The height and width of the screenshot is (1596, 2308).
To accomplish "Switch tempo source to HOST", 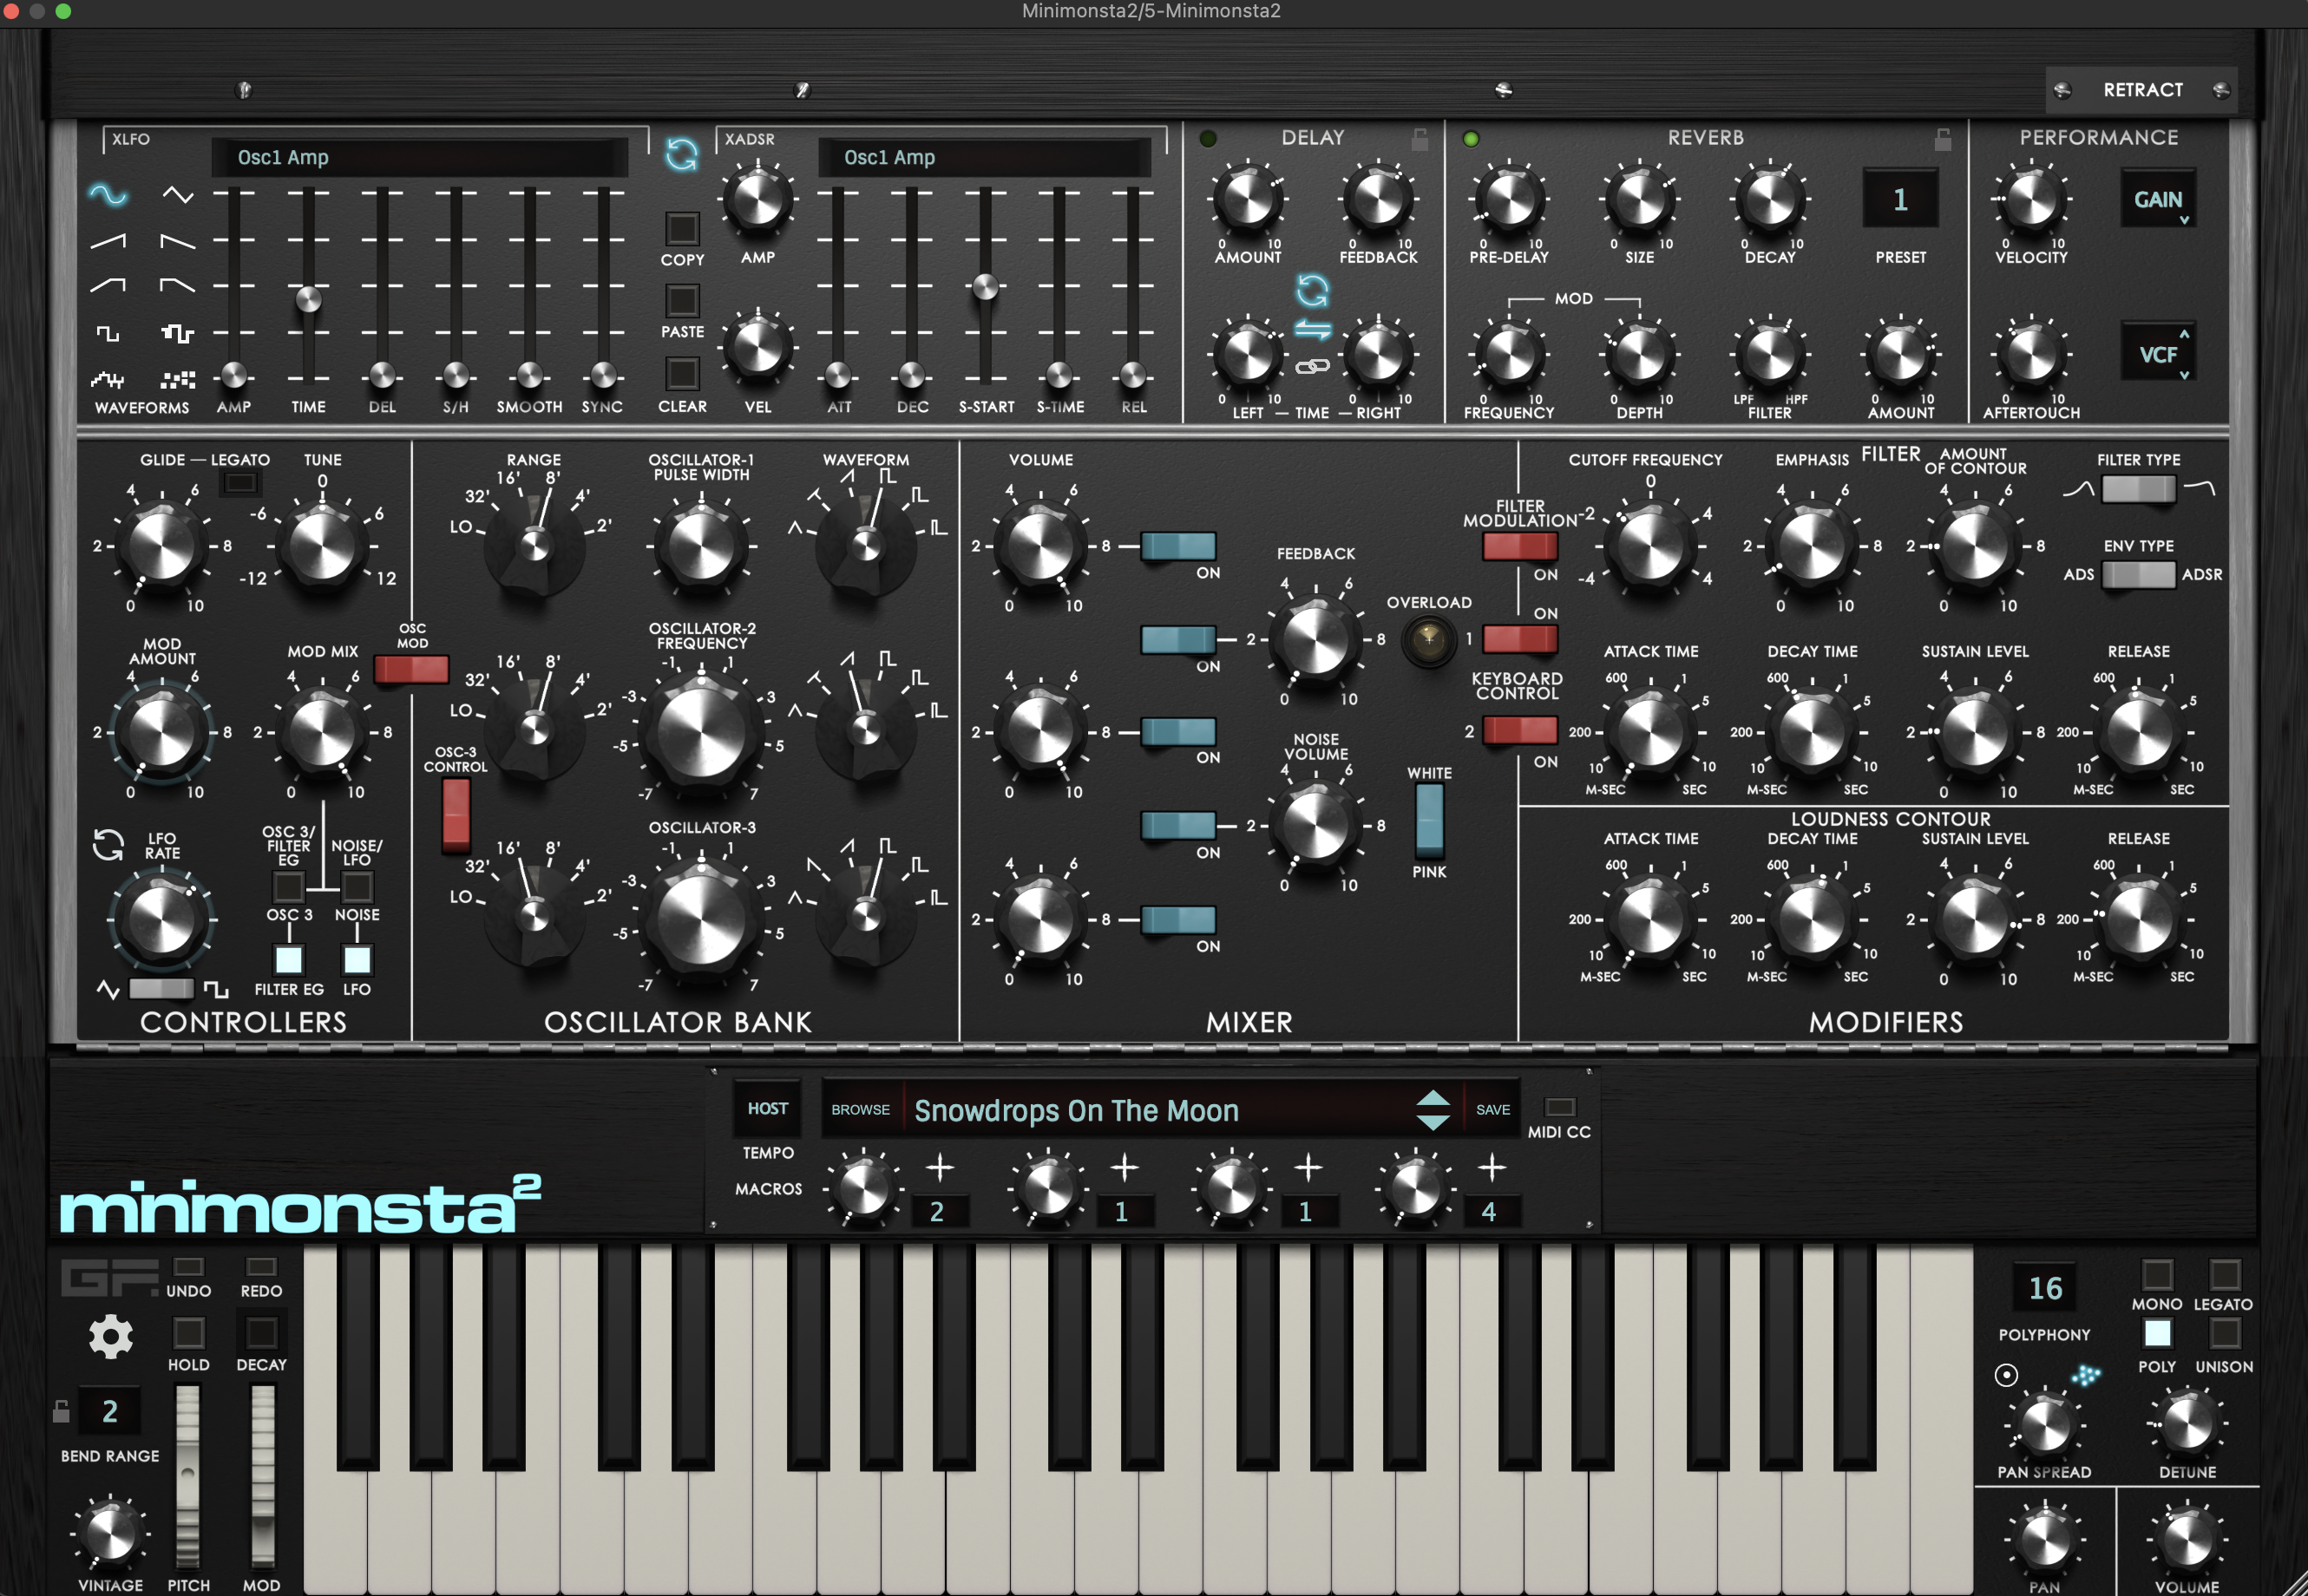I will coord(766,1108).
